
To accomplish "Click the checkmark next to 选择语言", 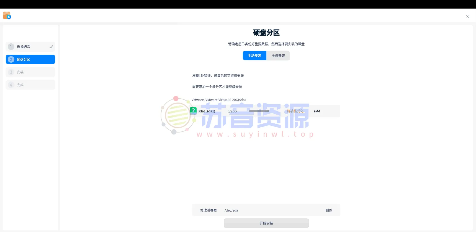I will (x=51, y=47).
